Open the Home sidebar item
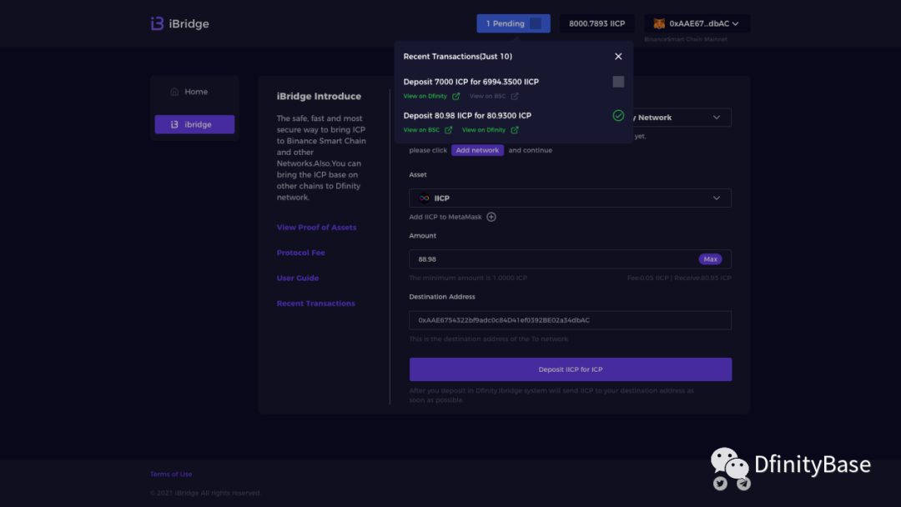901x507 pixels. click(194, 92)
